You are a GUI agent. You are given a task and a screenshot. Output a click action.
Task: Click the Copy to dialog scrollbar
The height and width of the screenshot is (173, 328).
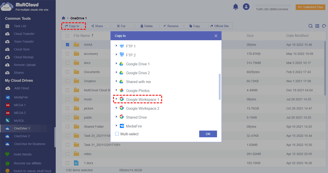pos(219,87)
